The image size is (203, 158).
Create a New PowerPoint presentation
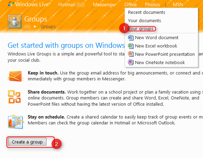(x=165, y=54)
